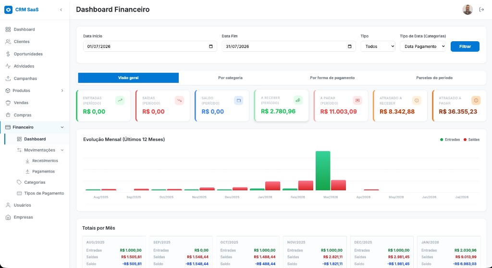
Task: Click the Empresas building icon
Action: coord(8,217)
